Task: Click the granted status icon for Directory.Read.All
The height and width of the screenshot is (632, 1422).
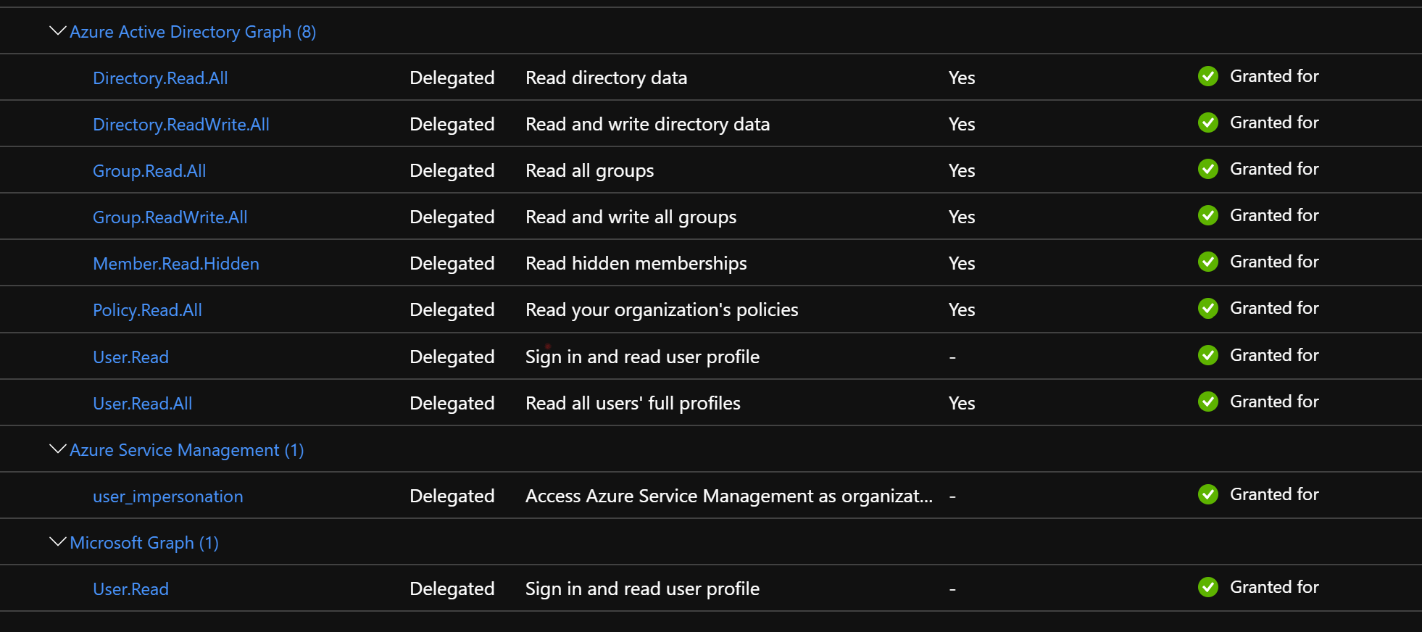Action: [1208, 76]
